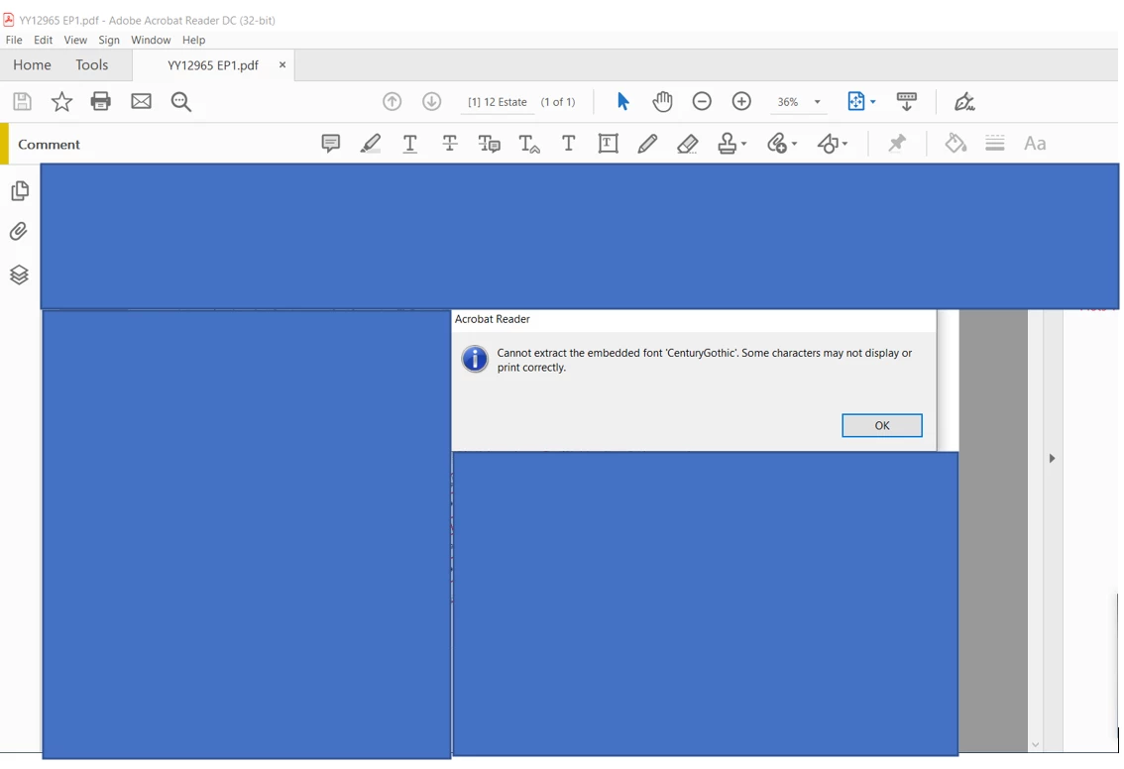The height and width of the screenshot is (769, 1124).
Task: Open the Page Thumbnails side panel
Action: (x=20, y=190)
